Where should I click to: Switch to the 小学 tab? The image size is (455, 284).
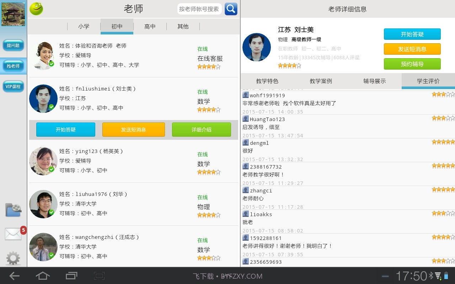84,26
